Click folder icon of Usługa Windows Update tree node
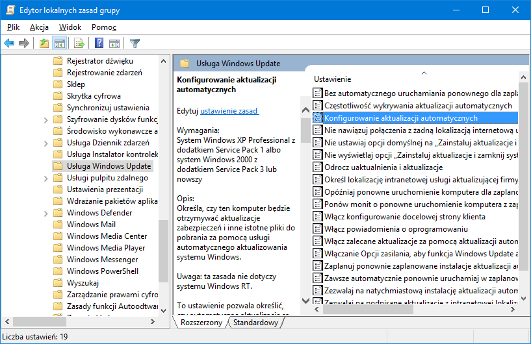Viewport: 531px width, 344px height. tap(58, 166)
